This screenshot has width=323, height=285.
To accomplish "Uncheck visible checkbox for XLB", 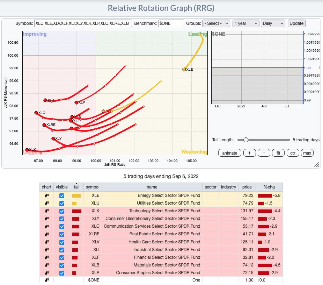I will pyautogui.click(x=61, y=265).
